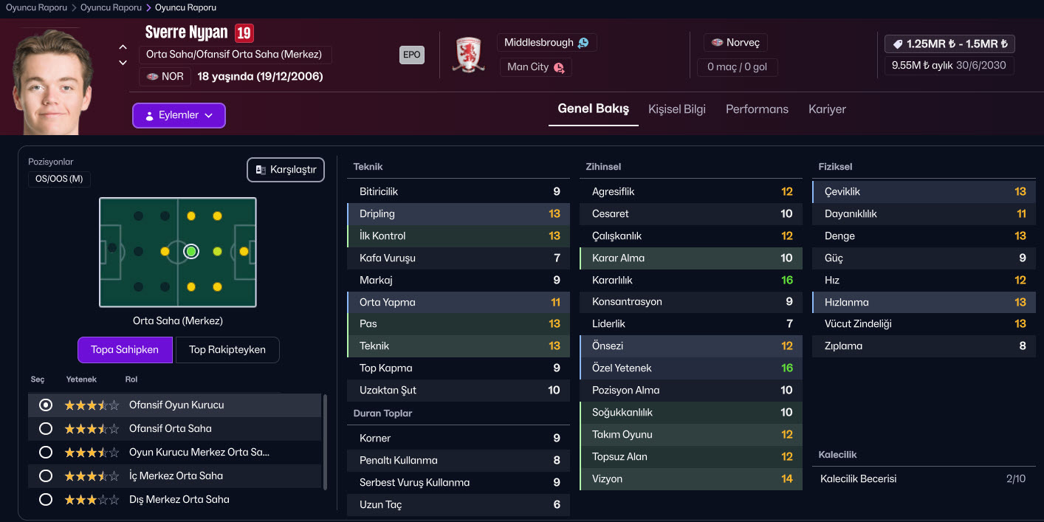Click the Middlesbrough club crest
This screenshot has width=1044, height=522.
467,55
